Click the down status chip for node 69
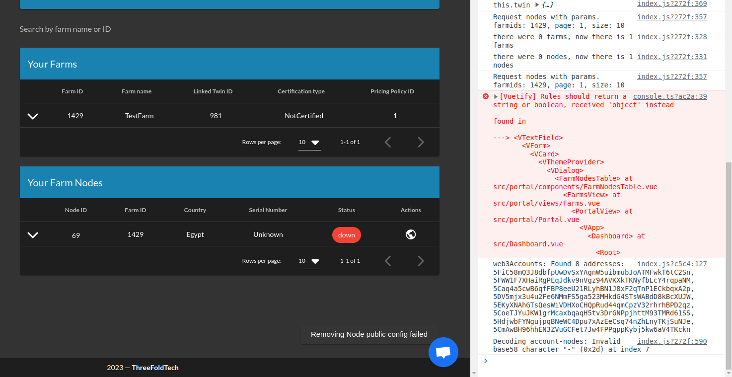The image size is (732, 377). (346, 234)
